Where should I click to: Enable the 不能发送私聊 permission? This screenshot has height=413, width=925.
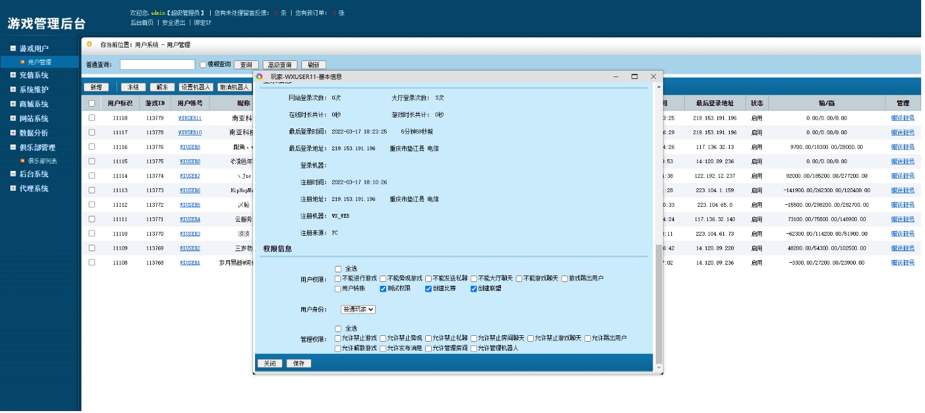point(428,279)
